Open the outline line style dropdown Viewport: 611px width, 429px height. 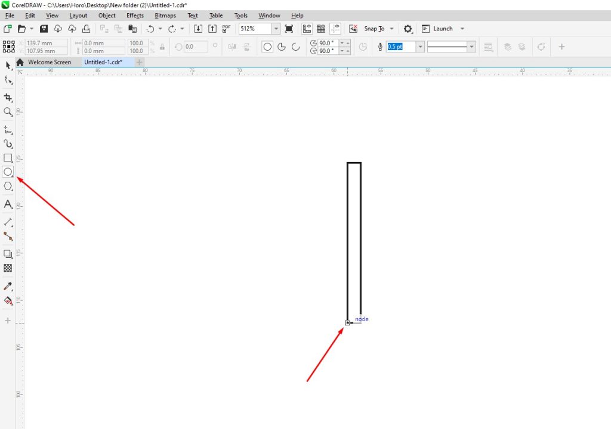click(x=471, y=46)
